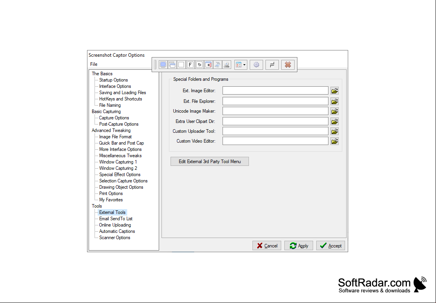Viewport: 436px width, 303px height.
Task: Open the File menu
Action: 94,64
